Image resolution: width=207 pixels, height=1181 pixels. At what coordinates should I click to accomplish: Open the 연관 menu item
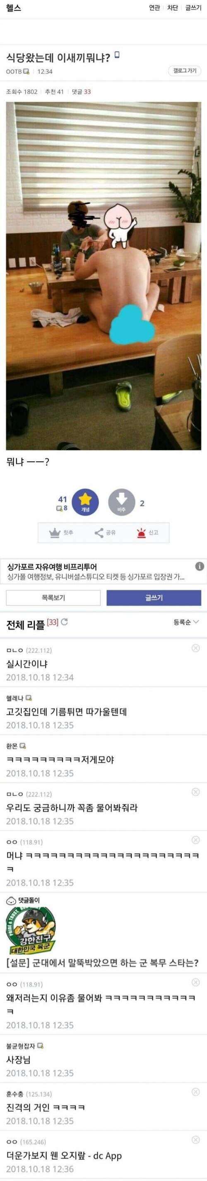pyautogui.click(x=154, y=8)
